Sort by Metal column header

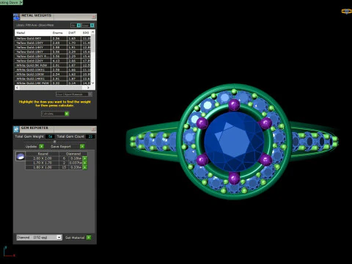click(x=33, y=33)
